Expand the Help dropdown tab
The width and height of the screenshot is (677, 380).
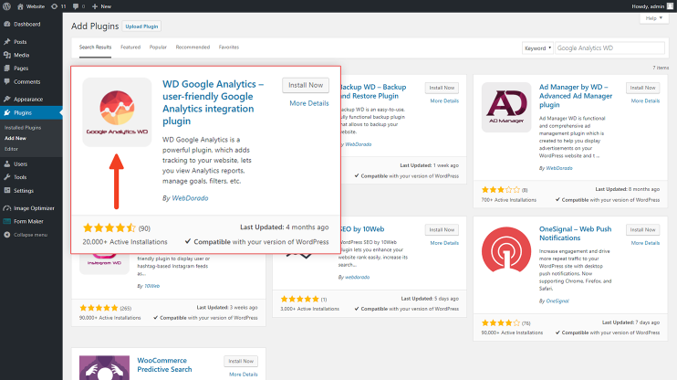653,18
